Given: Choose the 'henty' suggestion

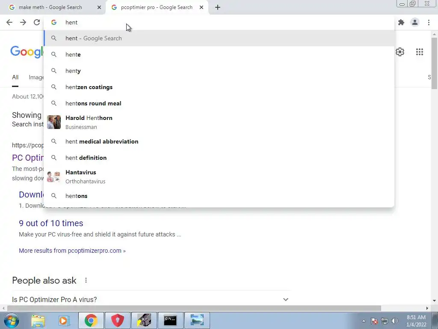Looking at the screenshot, I should [x=219, y=71].
